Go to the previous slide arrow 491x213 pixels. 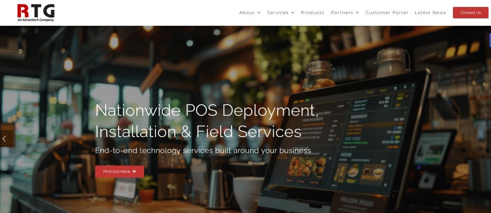(x=5, y=139)
